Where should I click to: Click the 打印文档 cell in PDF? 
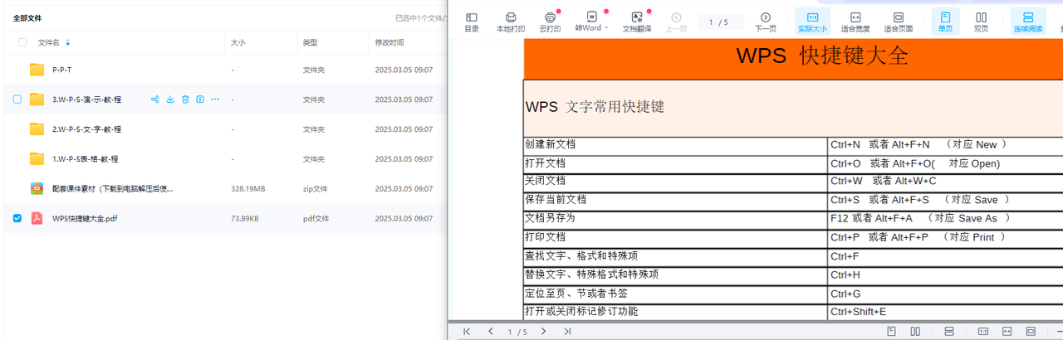pyautogui.click(x=675, y=239)
